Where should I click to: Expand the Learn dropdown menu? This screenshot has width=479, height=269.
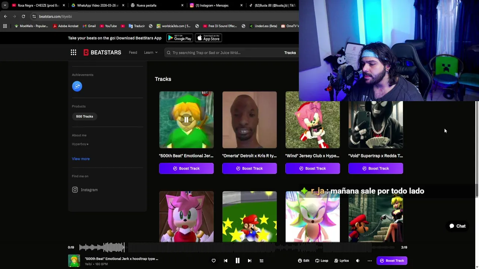pyautogui.click(x=151, y=53)
